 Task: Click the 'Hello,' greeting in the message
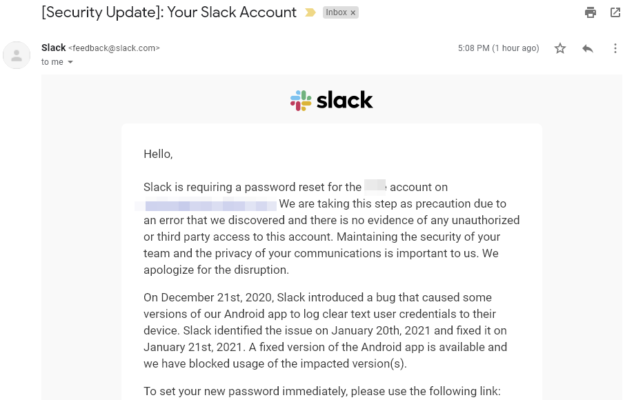[157, 154]
